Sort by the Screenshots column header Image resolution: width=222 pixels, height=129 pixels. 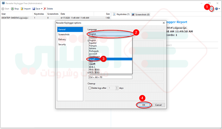pyautogui.click(x=53, y=14)
